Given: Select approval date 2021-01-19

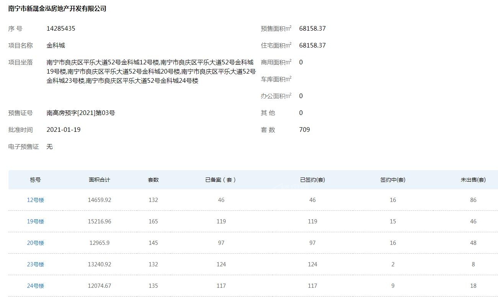Looking at the screenshot, I should (64, 130).
